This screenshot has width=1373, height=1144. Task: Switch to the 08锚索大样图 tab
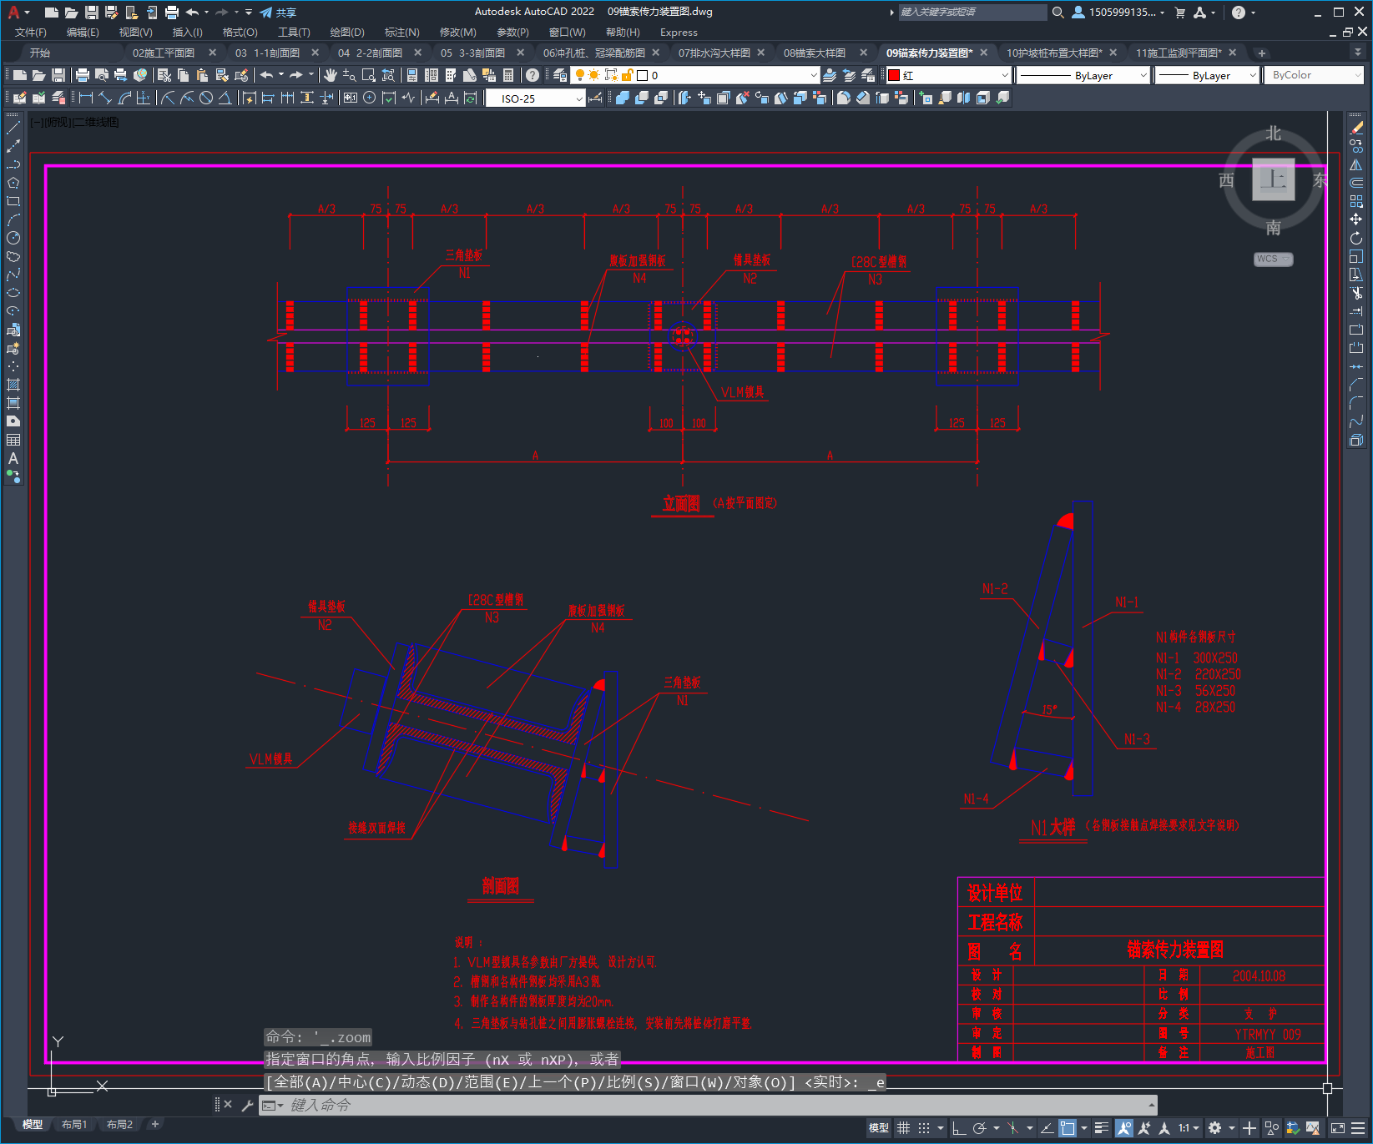tap(814, 53)
